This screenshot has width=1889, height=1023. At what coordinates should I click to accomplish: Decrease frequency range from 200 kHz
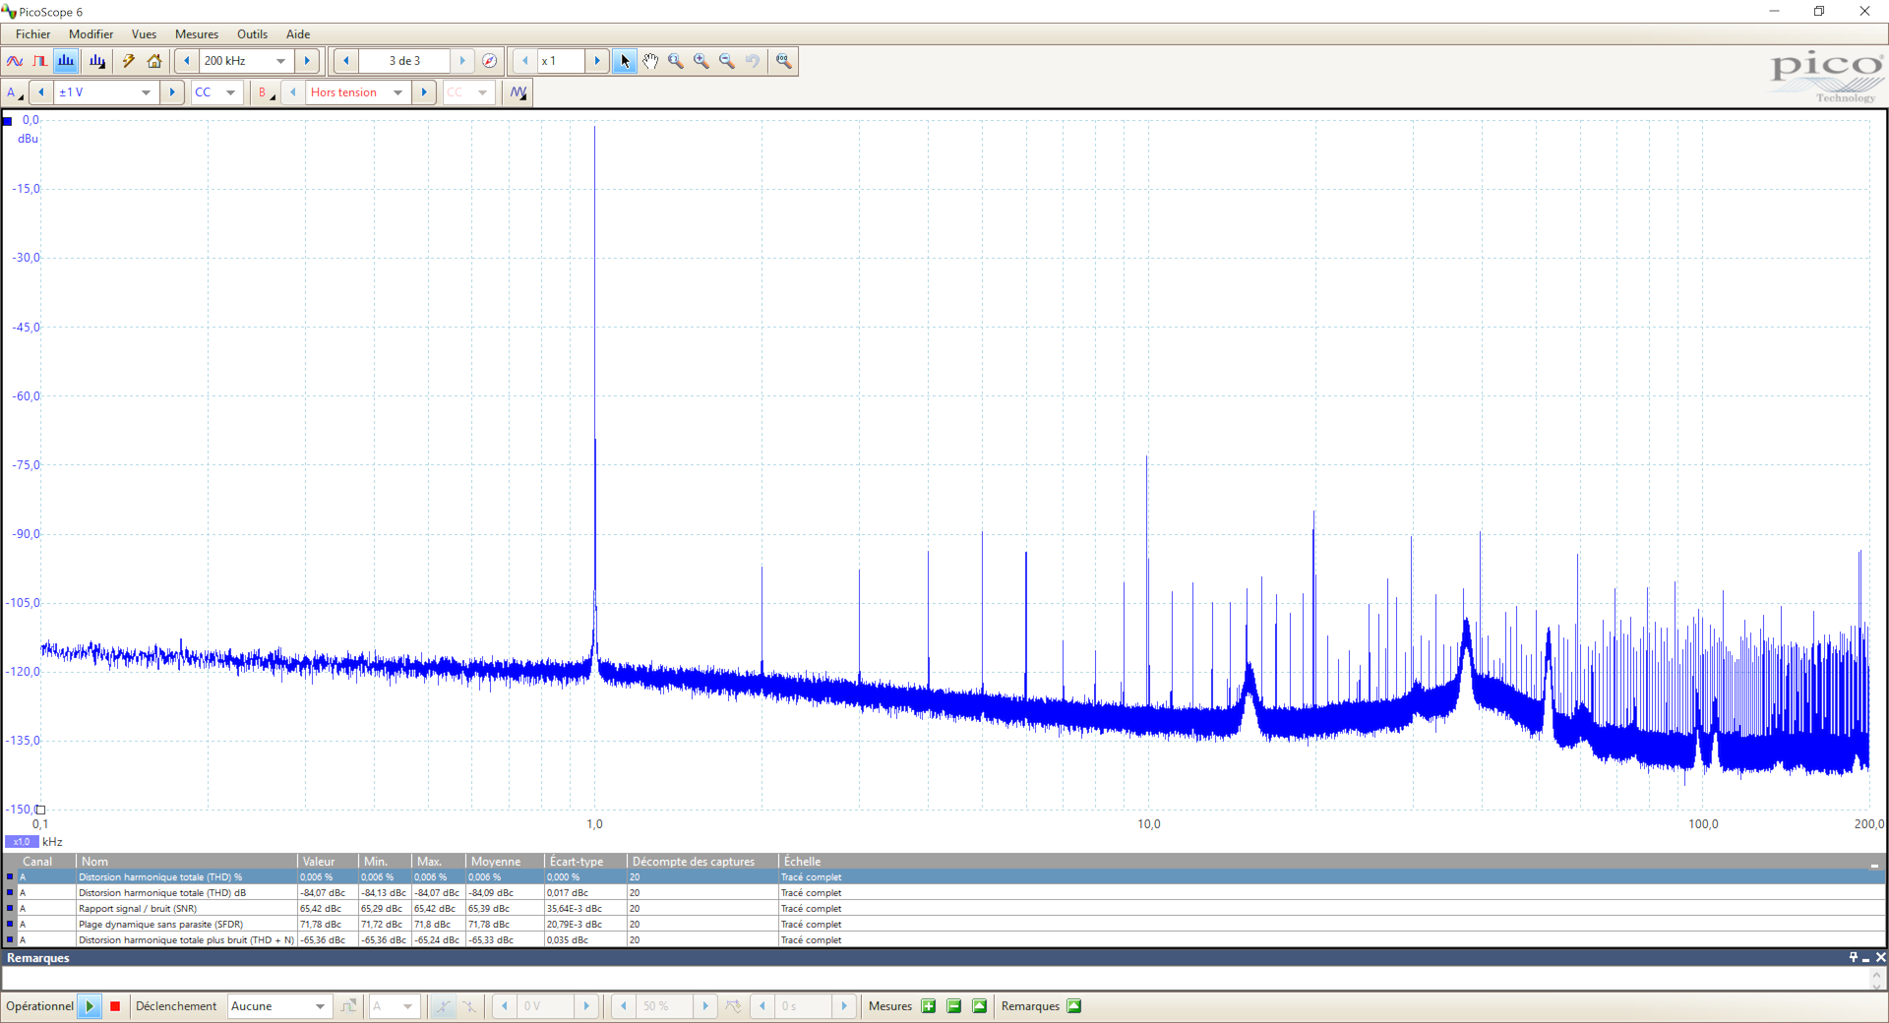pos(187,61)
